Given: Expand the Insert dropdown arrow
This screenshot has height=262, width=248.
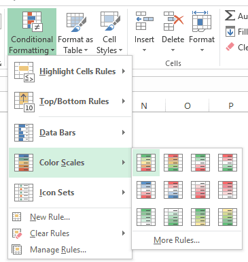Looking at the screenshot, I should click(144, 50).
